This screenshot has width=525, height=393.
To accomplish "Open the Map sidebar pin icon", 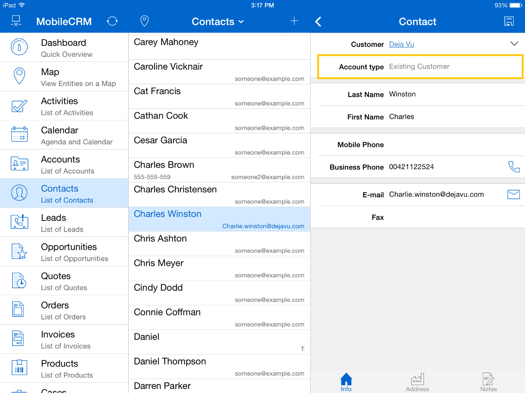I will pos(19,76).
